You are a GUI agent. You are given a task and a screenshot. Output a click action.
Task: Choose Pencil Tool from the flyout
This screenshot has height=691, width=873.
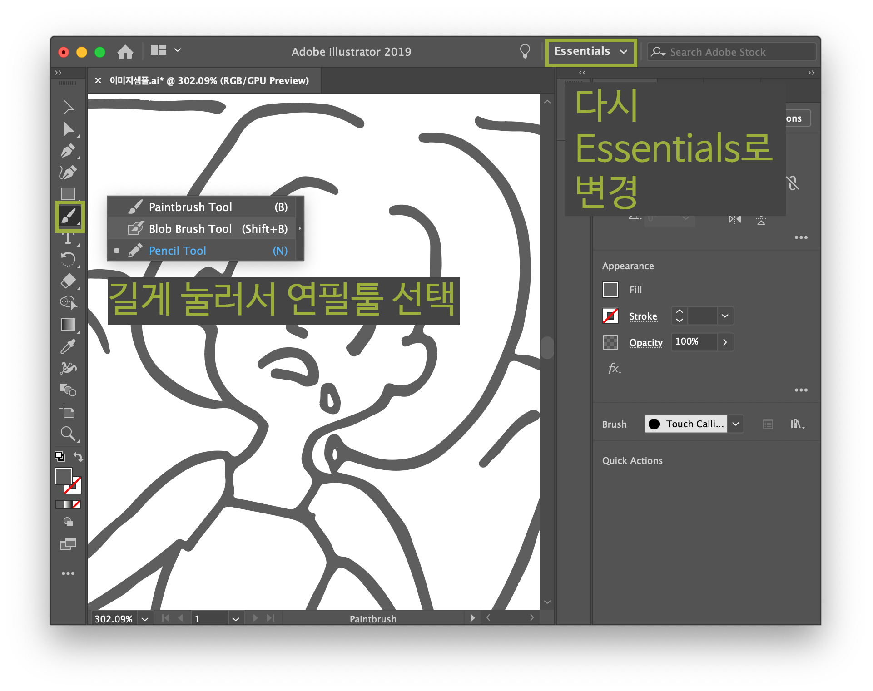(178, 251)
